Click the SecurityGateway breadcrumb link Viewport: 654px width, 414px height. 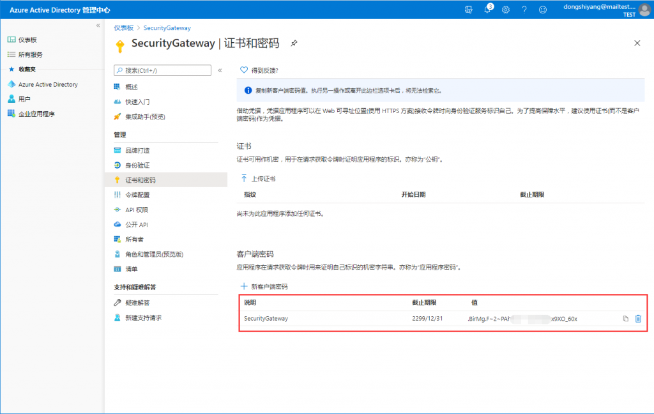coord(167,27)
